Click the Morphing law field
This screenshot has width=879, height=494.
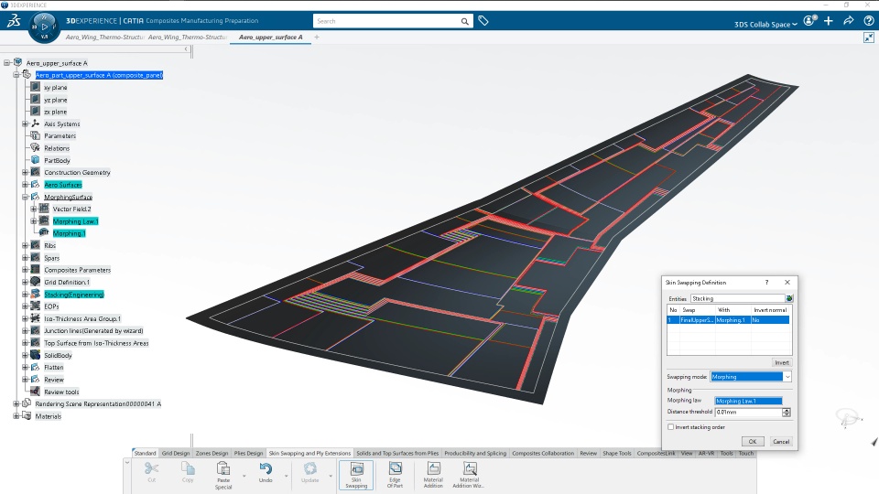coord(748,401)
